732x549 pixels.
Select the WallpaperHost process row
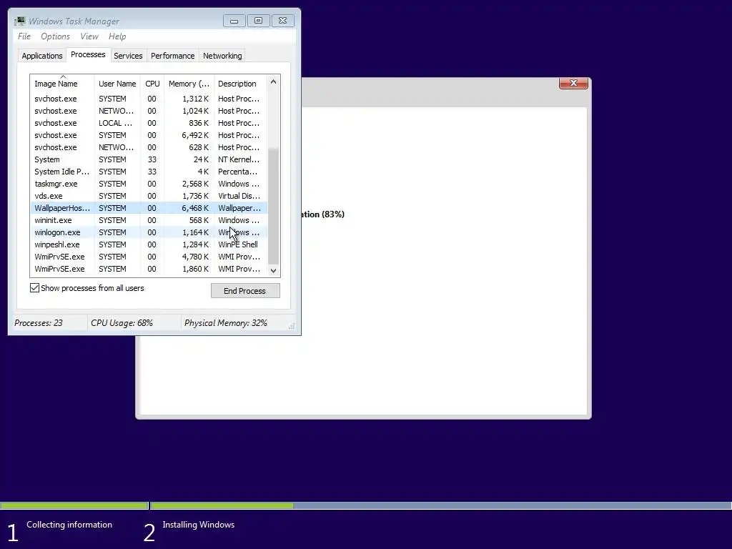tap(149, 208)
